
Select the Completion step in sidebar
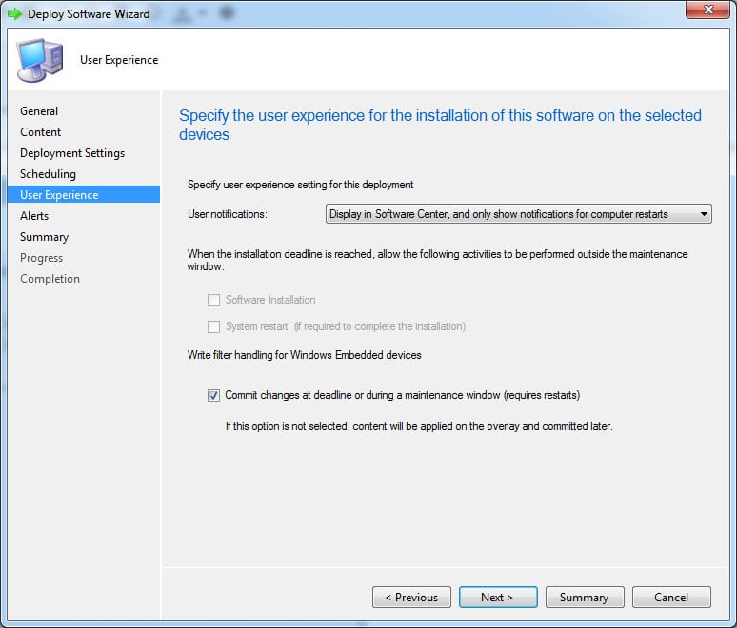(x=50, y=279)
